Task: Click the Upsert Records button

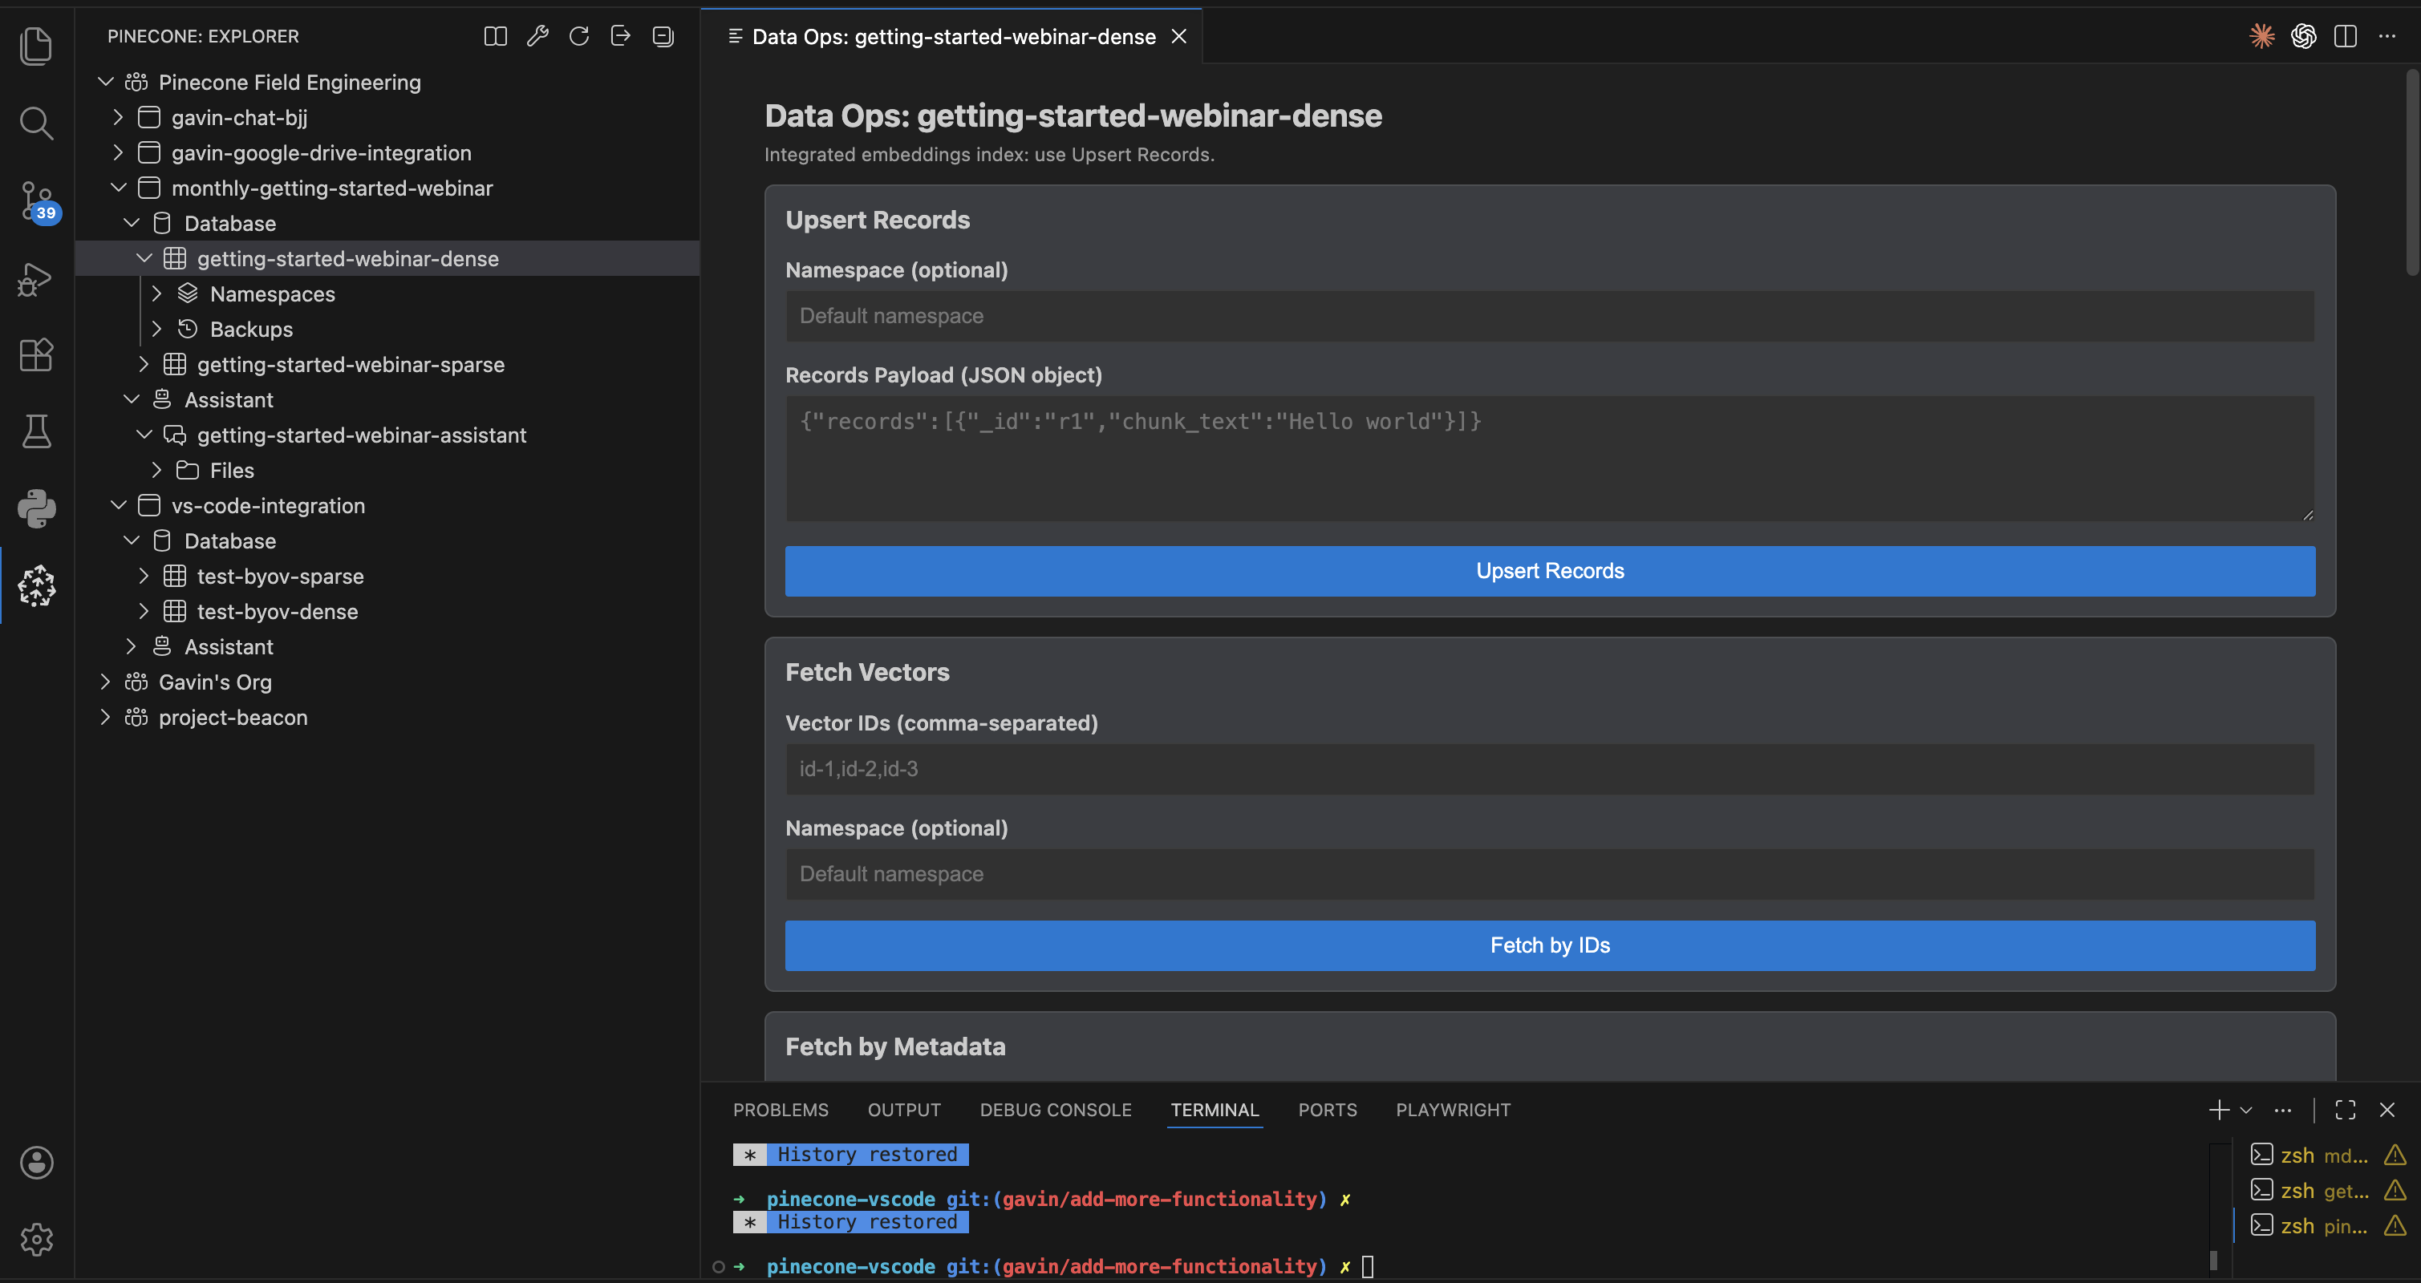Action: [x=1549, y=571]
